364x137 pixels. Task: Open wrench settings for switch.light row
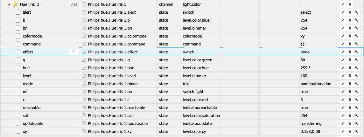[356, 92]
